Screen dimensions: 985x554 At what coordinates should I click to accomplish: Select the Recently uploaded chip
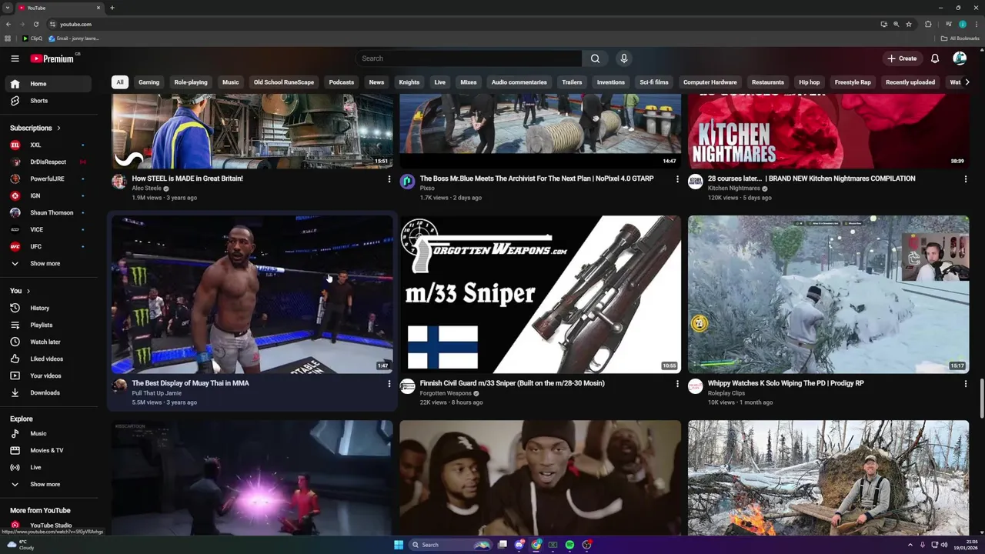click(910, 82)
